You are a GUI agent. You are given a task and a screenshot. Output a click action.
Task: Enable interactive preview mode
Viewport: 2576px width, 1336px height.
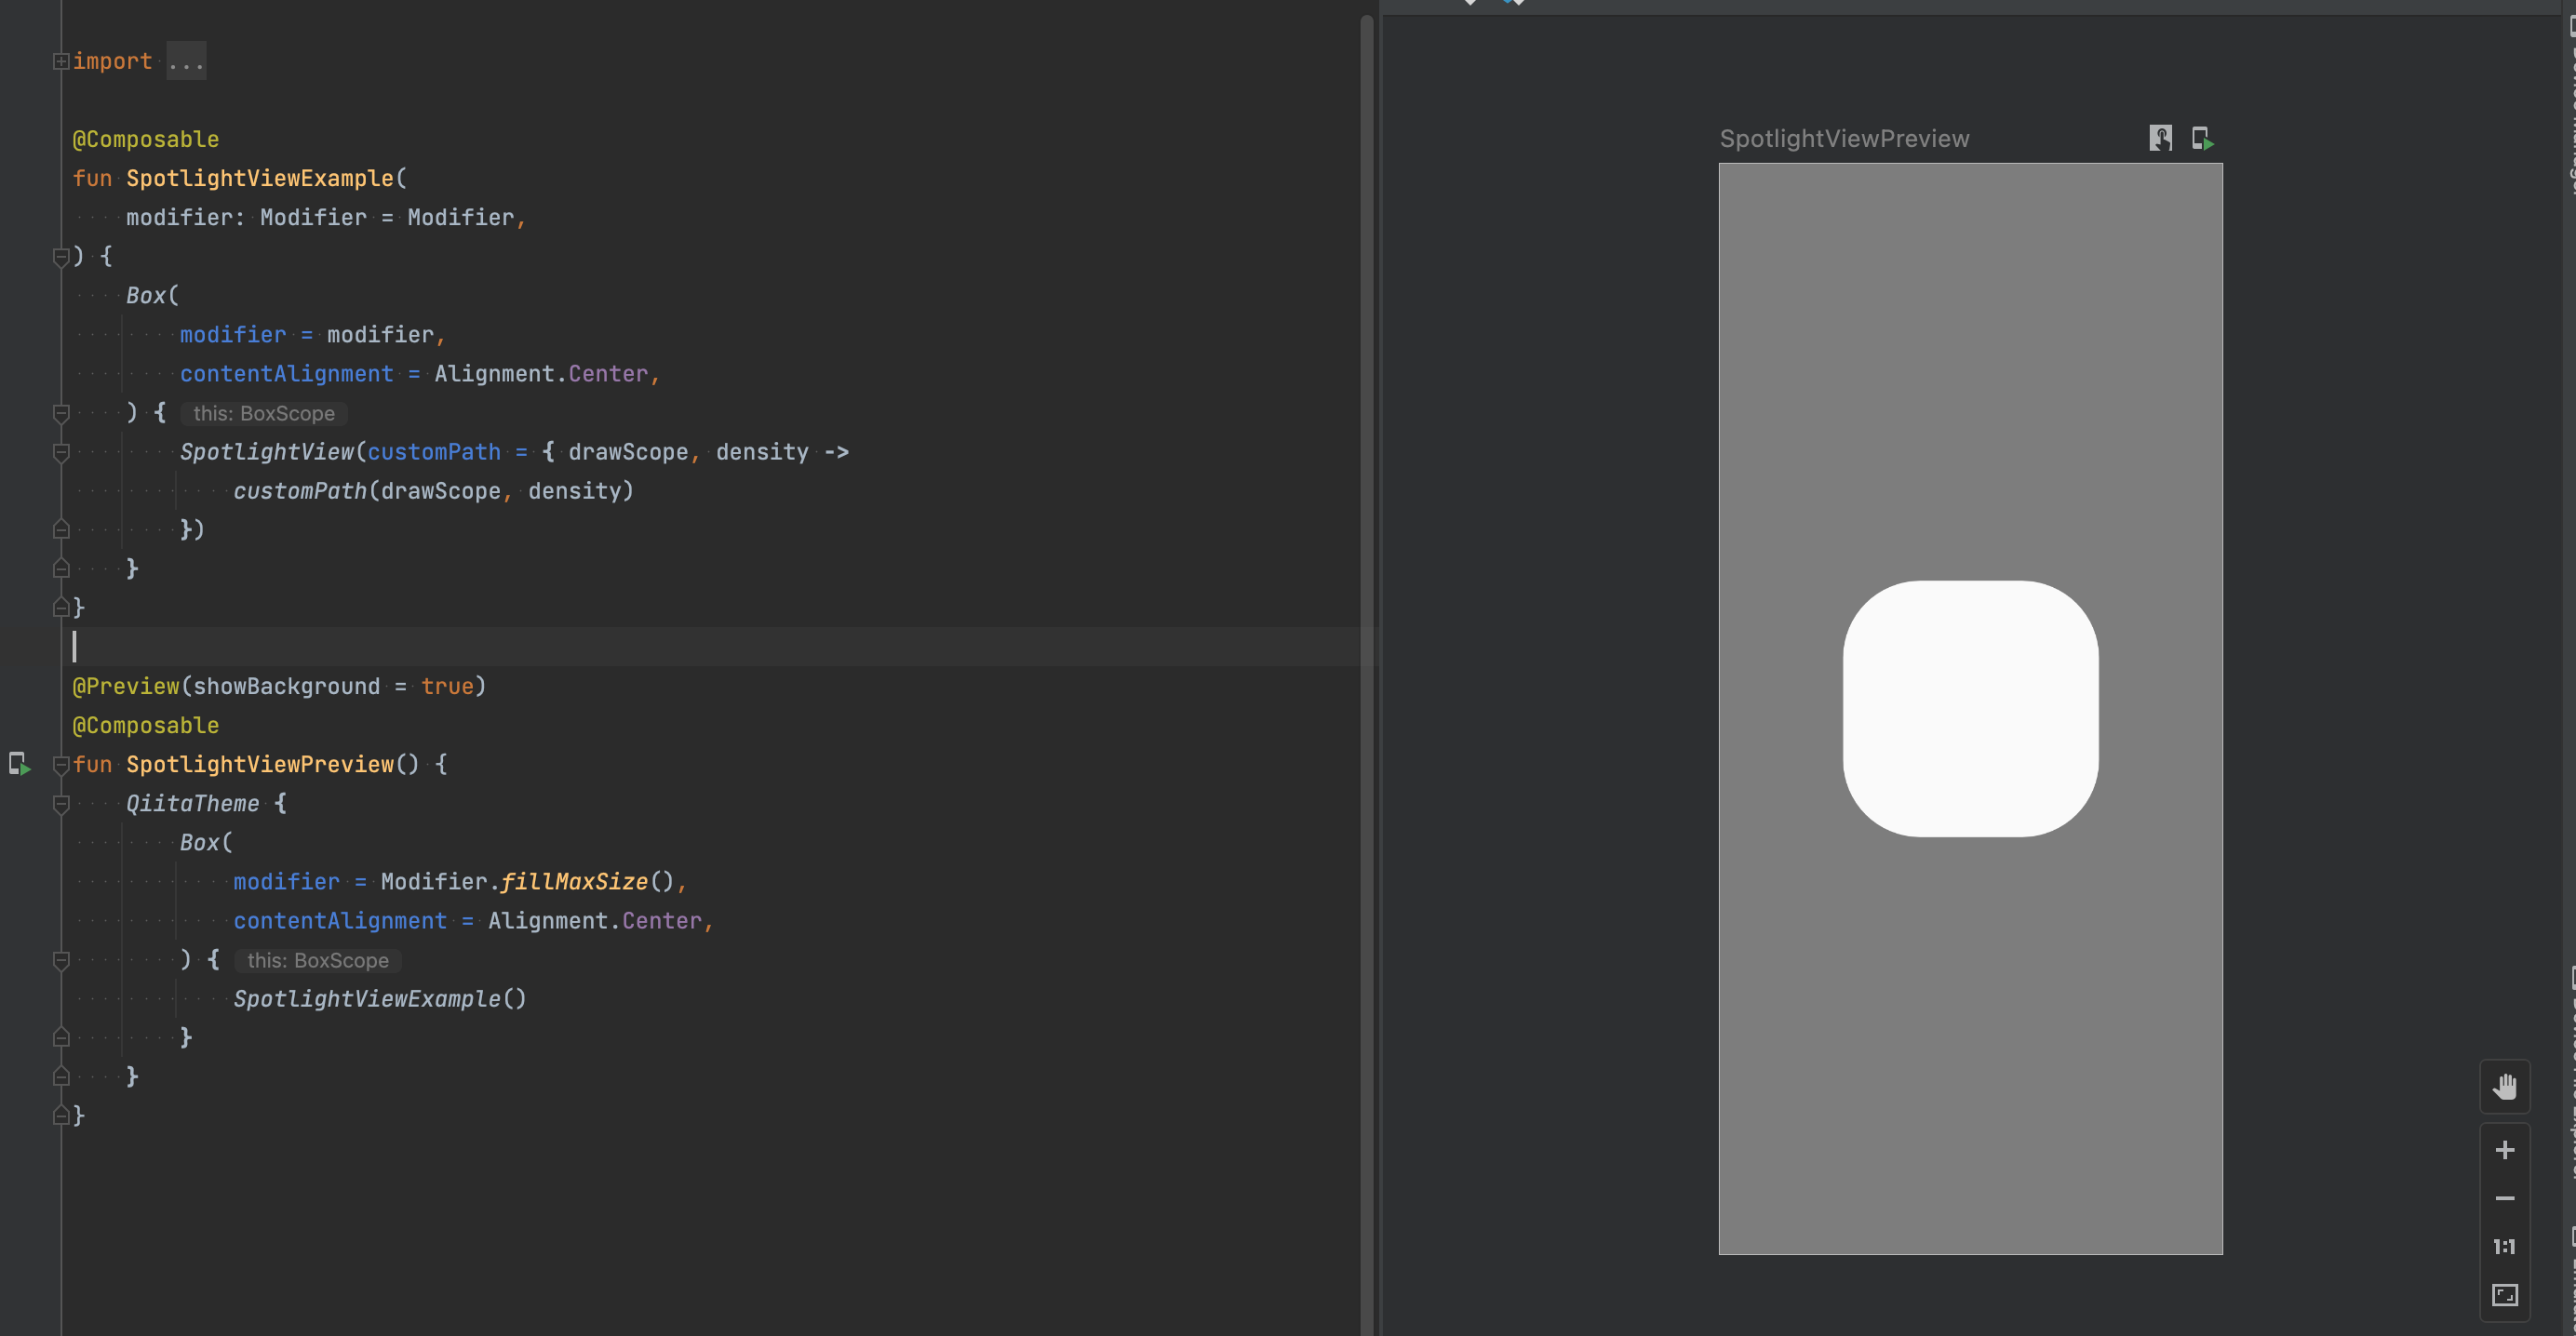2159,138
